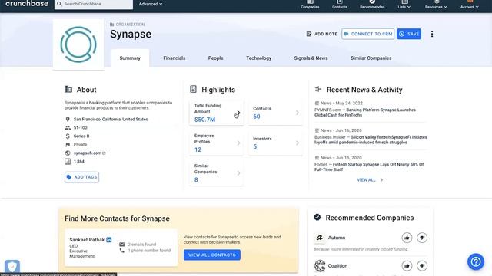
Task: Click the globe website icon
Action: point(68,153)
